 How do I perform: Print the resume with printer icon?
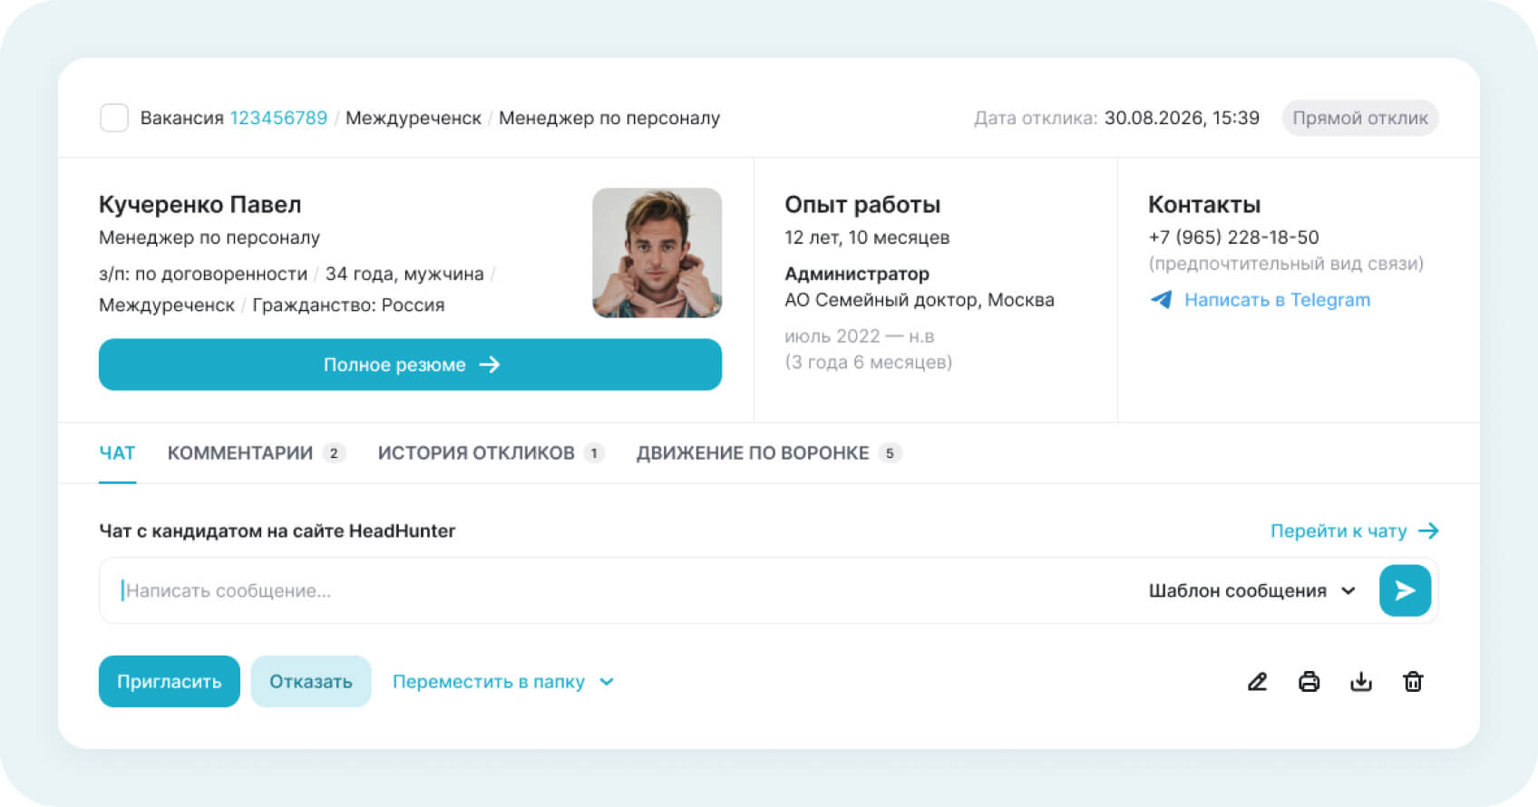[1309, 682]
